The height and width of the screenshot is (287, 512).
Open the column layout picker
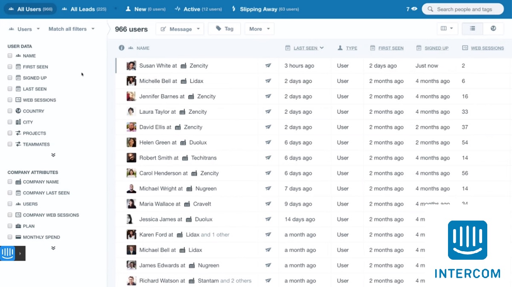[x=446, y=28]
